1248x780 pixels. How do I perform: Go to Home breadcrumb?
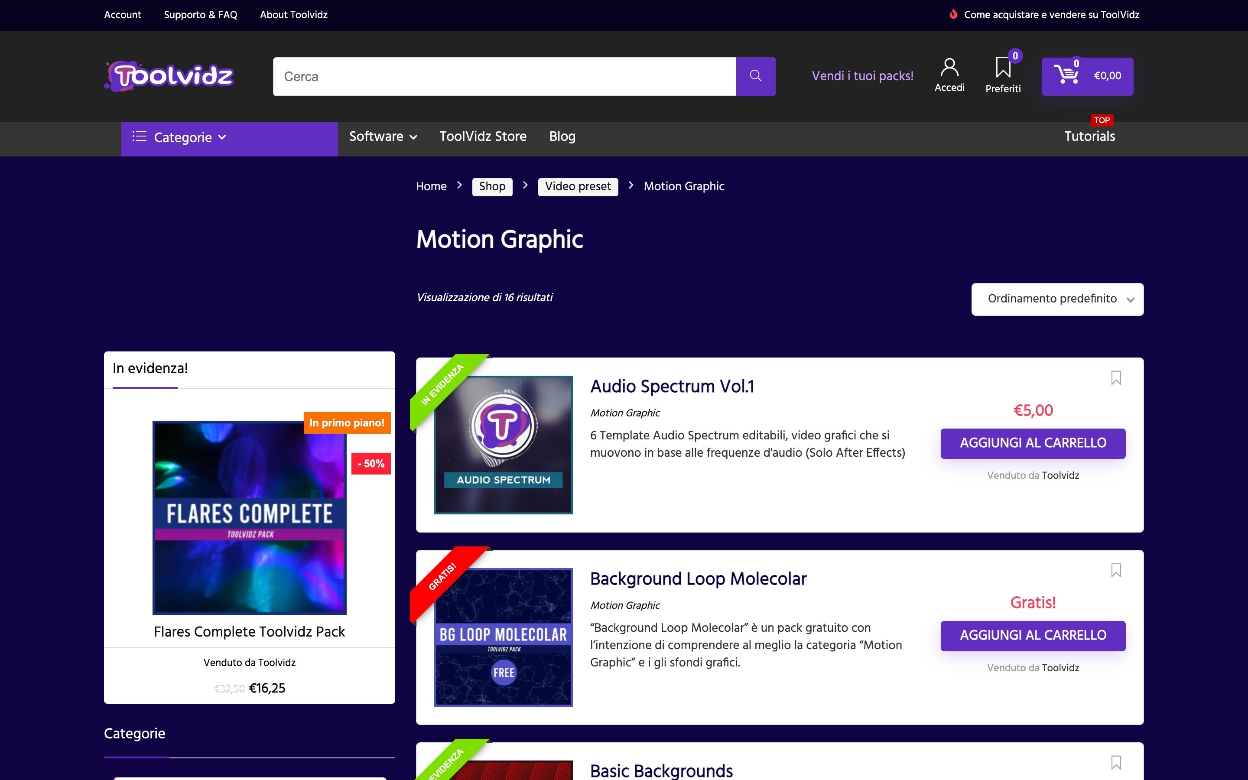coord(431,186)
